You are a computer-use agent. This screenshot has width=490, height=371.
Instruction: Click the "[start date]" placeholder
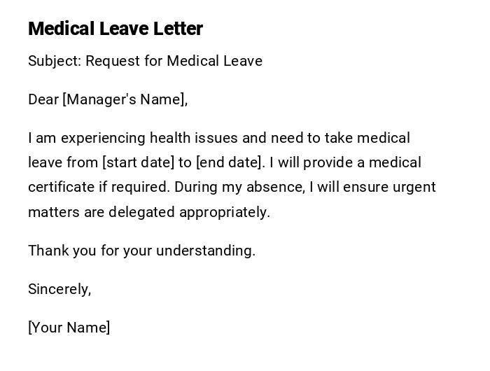138,162
